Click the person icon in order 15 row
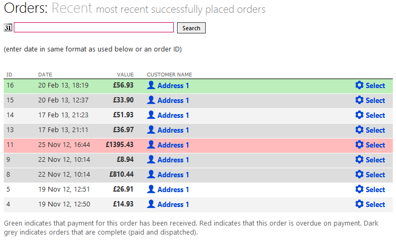Image resolution: width=396 pixels, height=242 pixels. click(151, 100)
